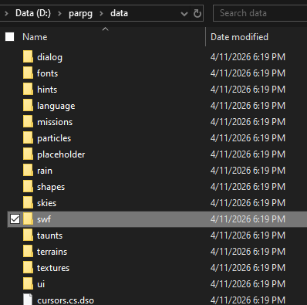Refresh the data folder view

coord(197,13)
